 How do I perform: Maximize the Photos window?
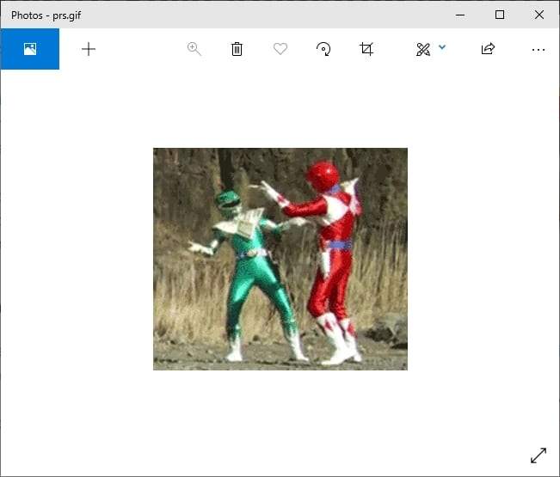(500, 15)
